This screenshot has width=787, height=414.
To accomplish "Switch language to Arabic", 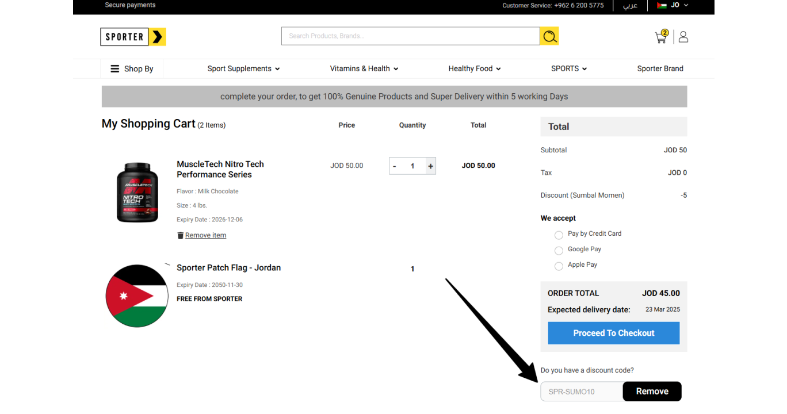I will (x=630, y=5).
